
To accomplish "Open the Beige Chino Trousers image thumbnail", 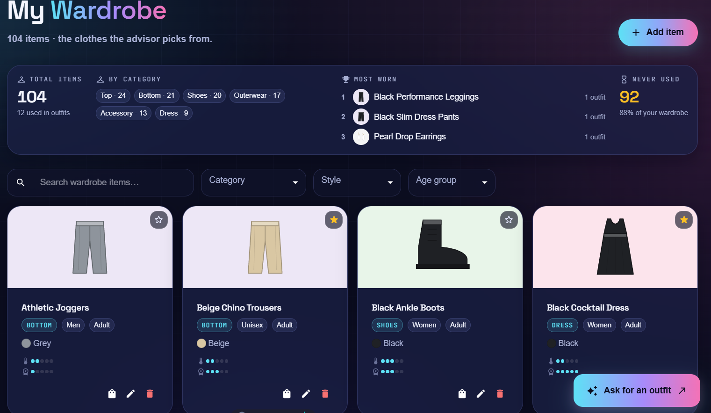I will tap(265, 247).
